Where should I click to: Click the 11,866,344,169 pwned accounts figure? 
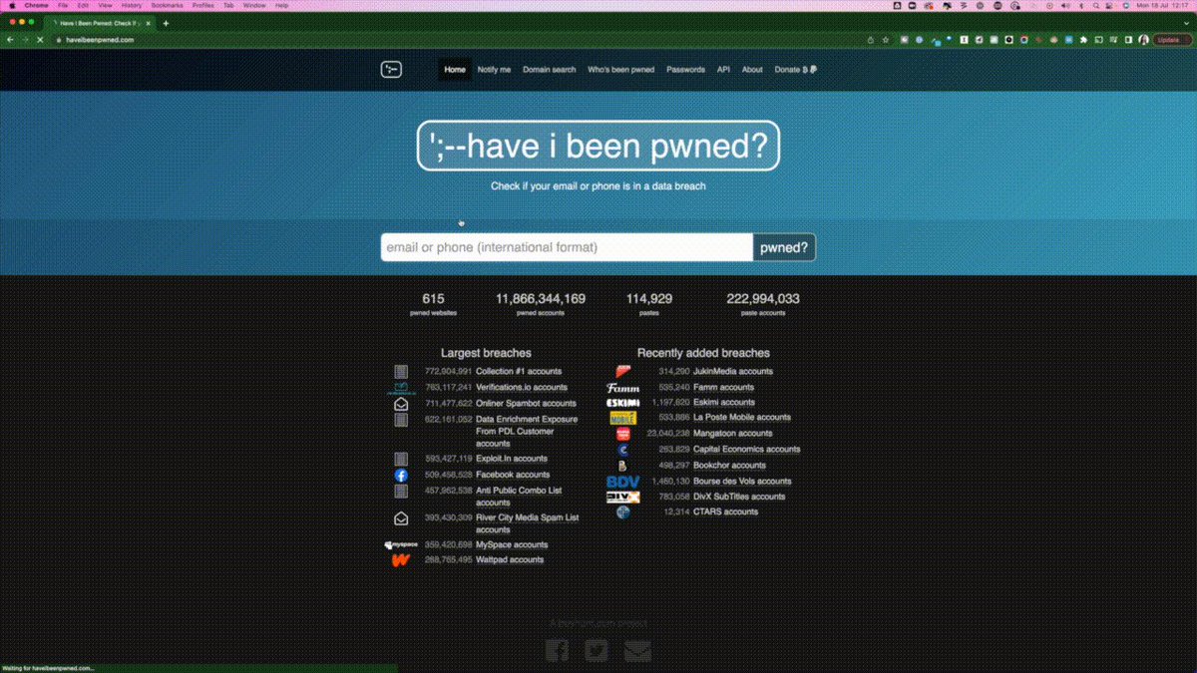pos(541,299)
